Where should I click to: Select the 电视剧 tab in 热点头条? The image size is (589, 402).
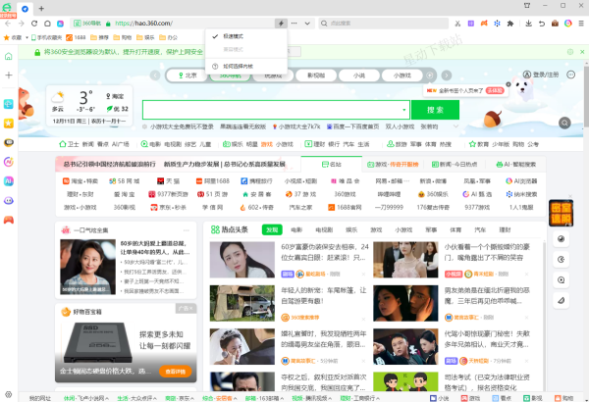pyautogui.click(x=324, y=229)
